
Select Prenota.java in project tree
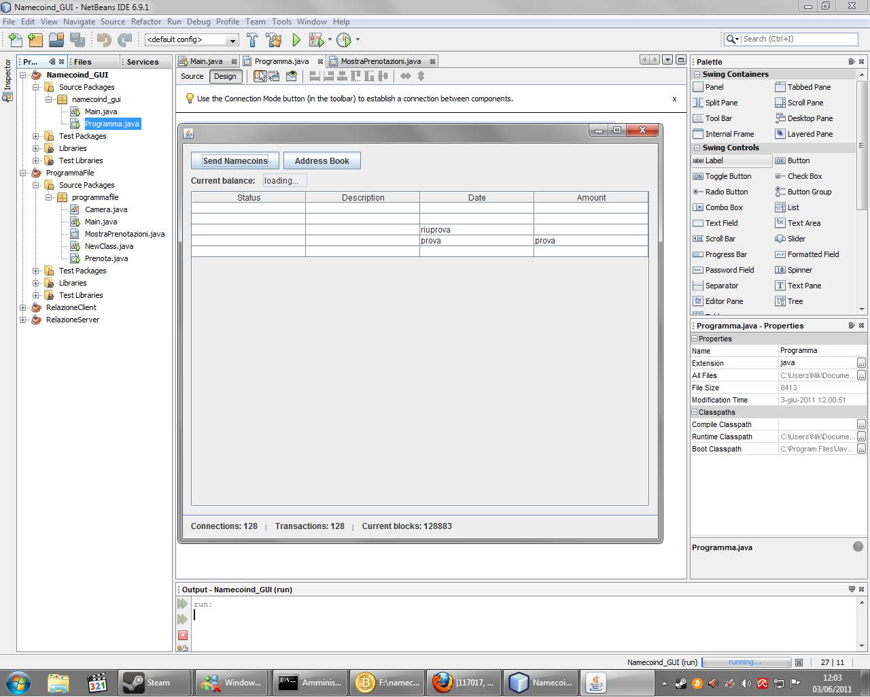tap(106, 258)
